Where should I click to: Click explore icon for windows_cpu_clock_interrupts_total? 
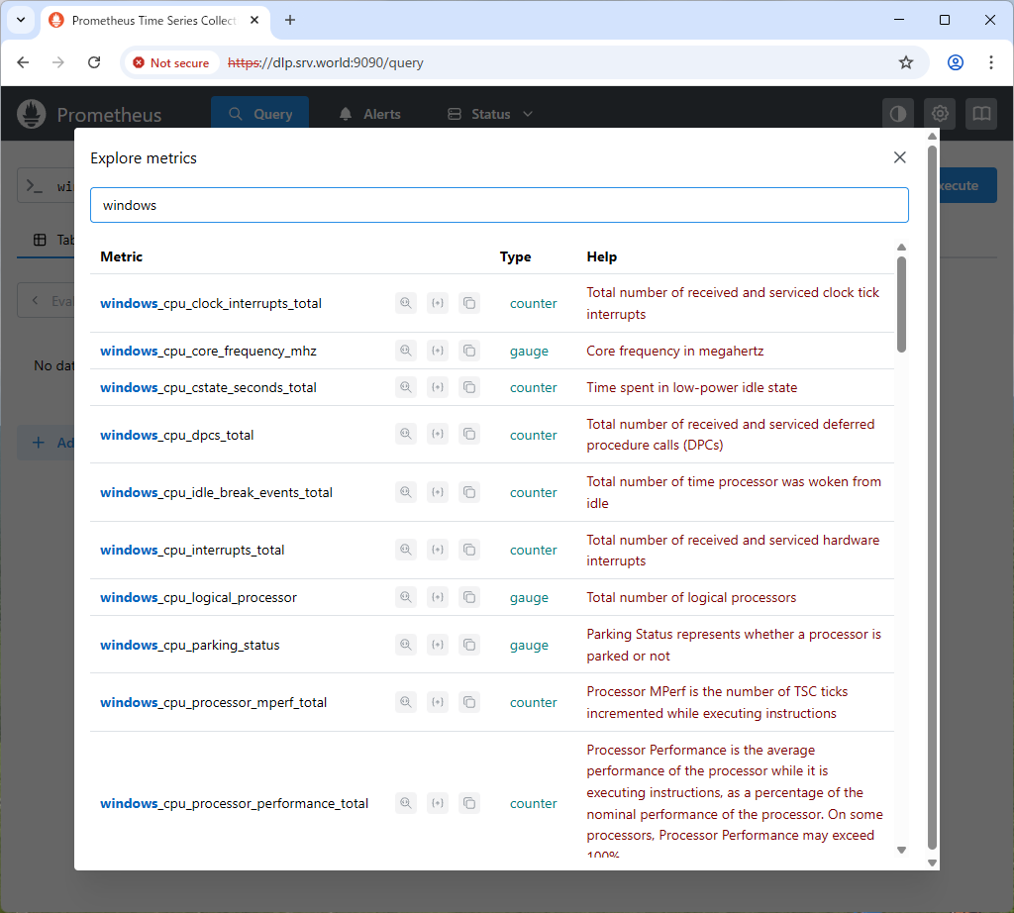tap(405, 303)
